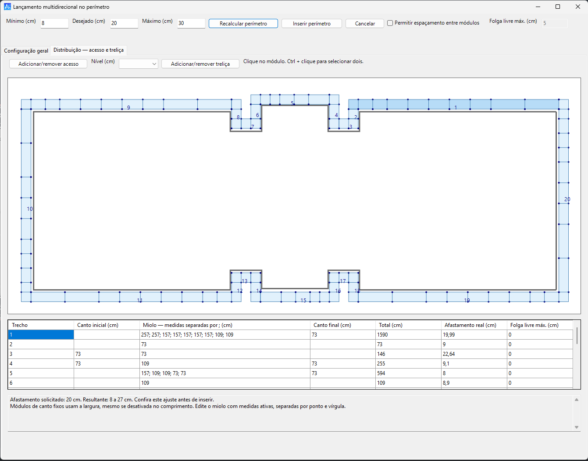Click the Canto final (cm) column header

[343, 325]
